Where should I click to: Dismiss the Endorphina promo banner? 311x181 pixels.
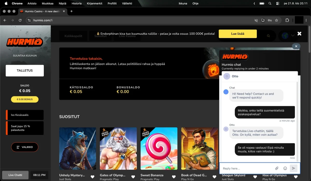pos(299,34)
